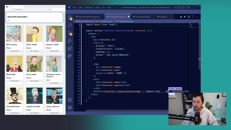
Task: Click Add to spaceship for Abradolf Lincler
Action: (x=14, y=113)
